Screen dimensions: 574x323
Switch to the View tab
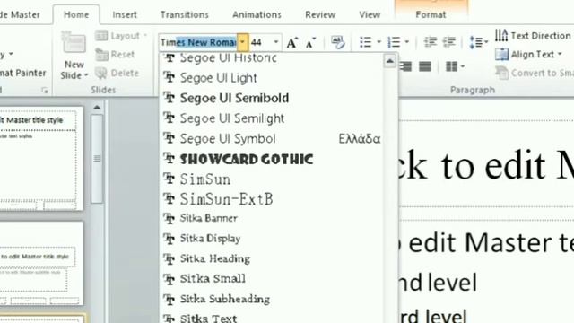370,14
